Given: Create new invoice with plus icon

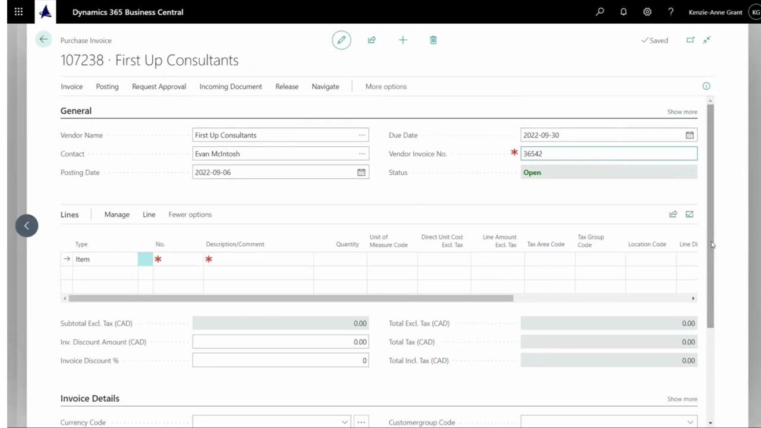Looking at the screenshot, I should click(402, 40).
